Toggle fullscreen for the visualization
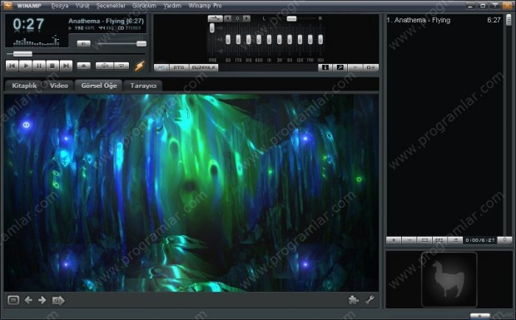 (13, 300)
